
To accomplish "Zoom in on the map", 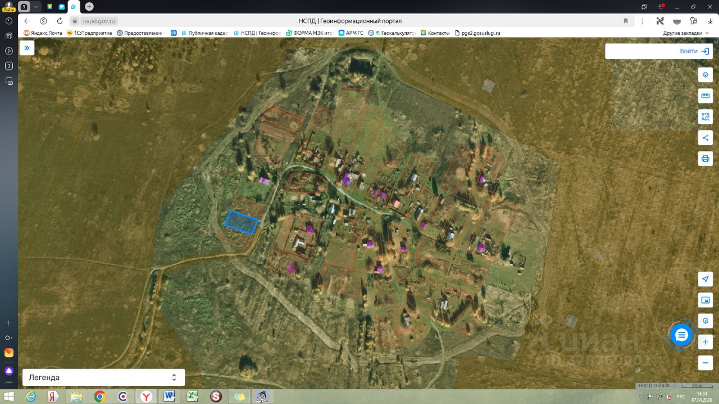I will (x=706, y=342).
